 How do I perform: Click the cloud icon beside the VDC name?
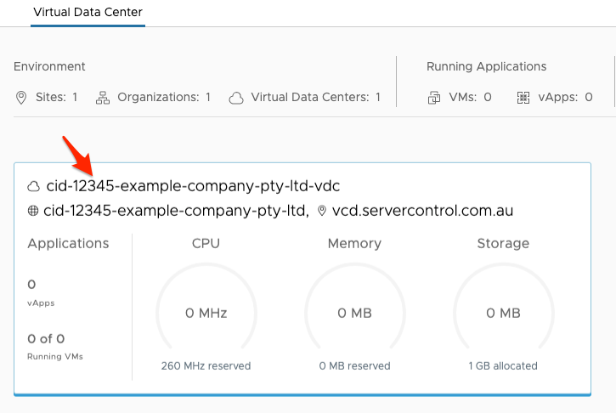point(34,186)
